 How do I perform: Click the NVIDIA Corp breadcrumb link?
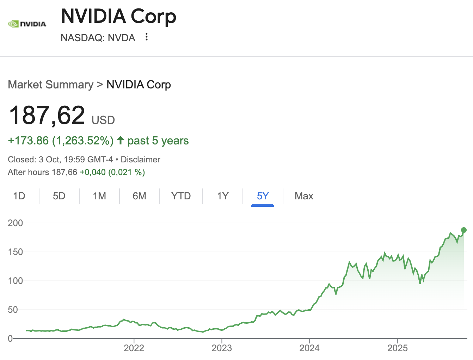(x=139, y=85)
